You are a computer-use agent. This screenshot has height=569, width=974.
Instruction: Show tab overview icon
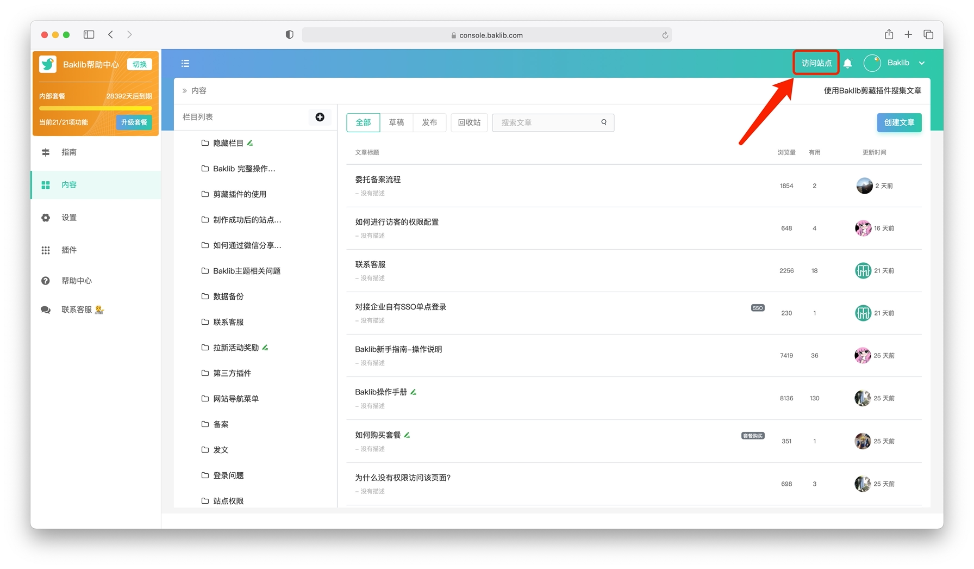[x=928, y=34]
